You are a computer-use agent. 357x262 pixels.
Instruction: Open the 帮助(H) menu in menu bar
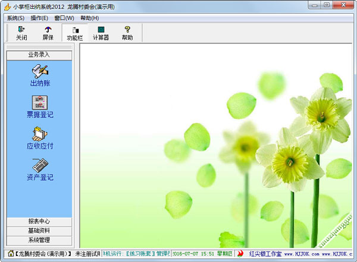point(89,18)
